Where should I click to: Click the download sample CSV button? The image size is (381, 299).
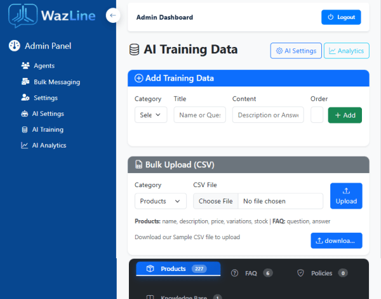click(x=337, y=241)
